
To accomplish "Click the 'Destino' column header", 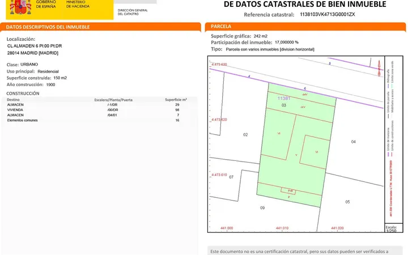I will click(x=13, y=100).
